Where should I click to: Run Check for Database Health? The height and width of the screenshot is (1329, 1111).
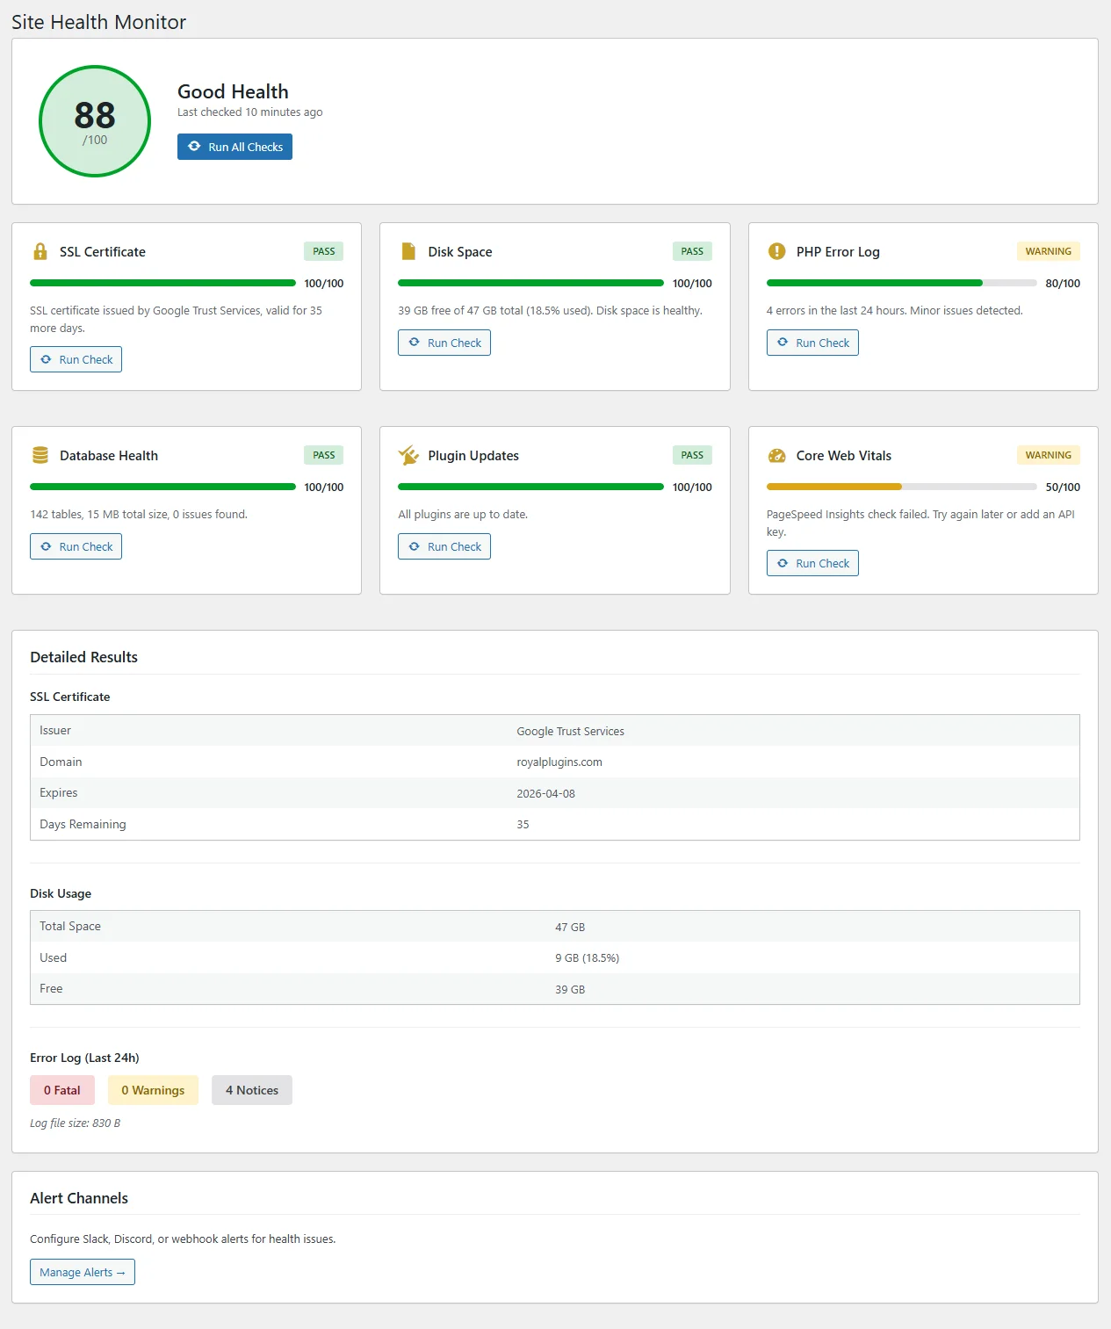76,545
